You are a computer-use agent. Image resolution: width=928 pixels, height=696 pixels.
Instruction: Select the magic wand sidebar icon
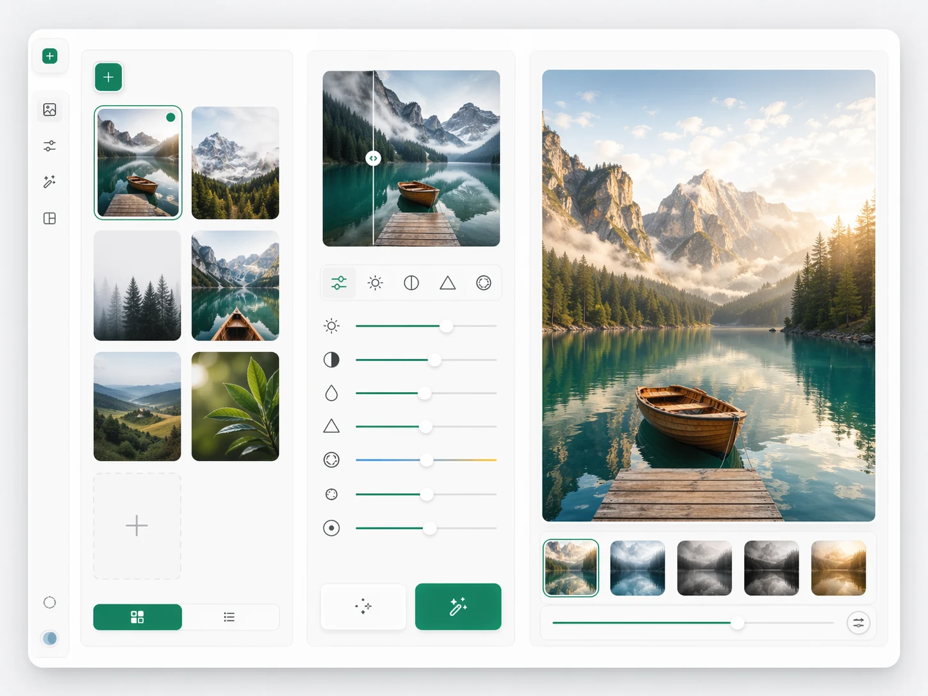[x=50, y=182]
